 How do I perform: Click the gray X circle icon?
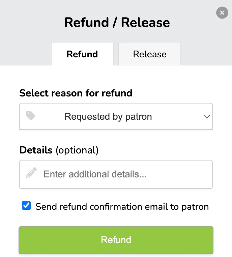coord(222,12)
